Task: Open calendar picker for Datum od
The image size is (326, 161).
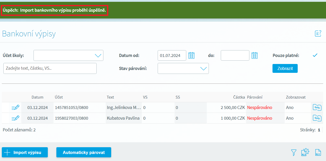Action: click(x=191, y=55)
